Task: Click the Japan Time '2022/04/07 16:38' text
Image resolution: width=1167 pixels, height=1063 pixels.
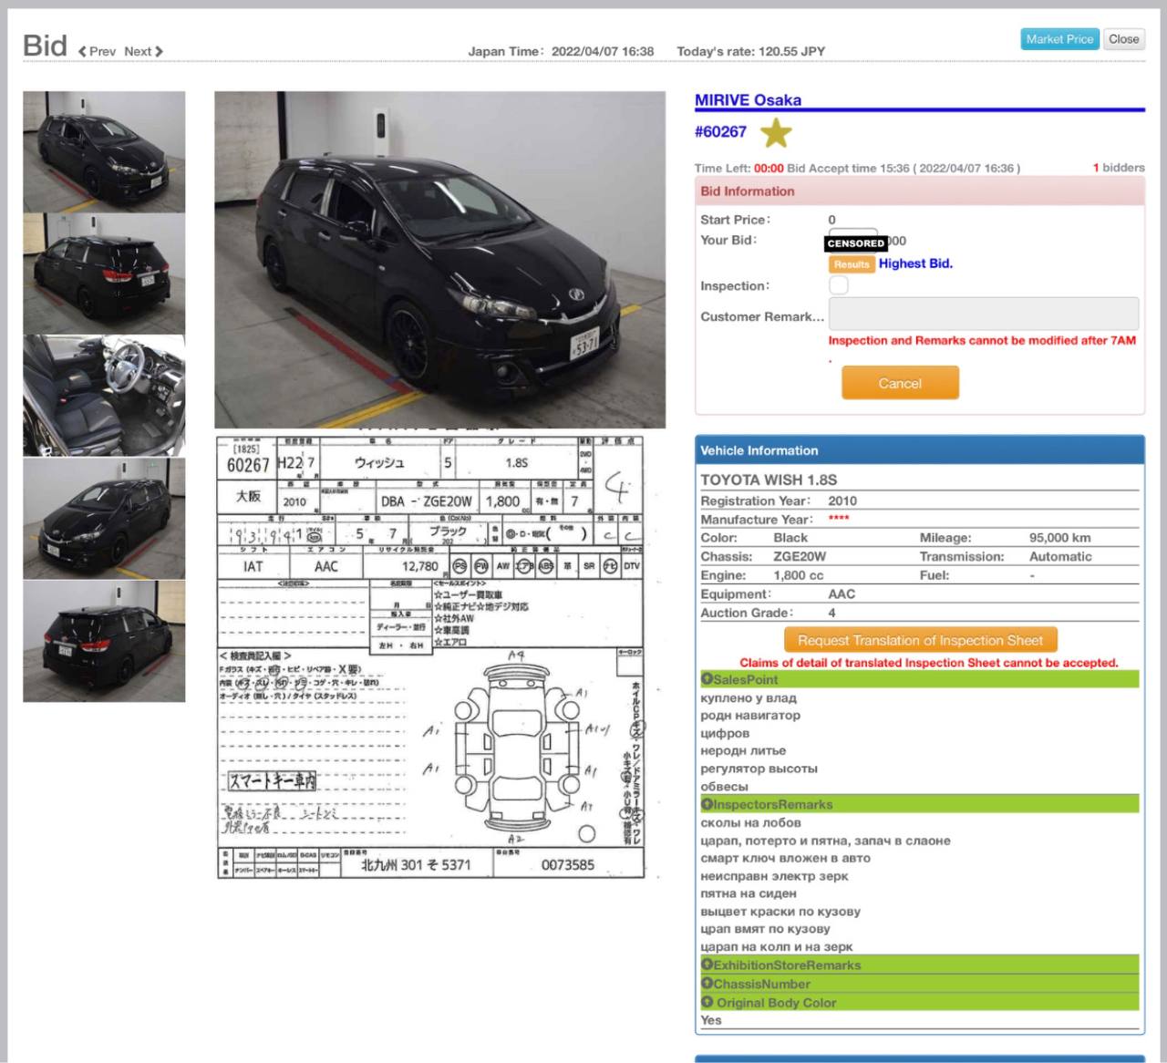Action: [x=603, y=51]
